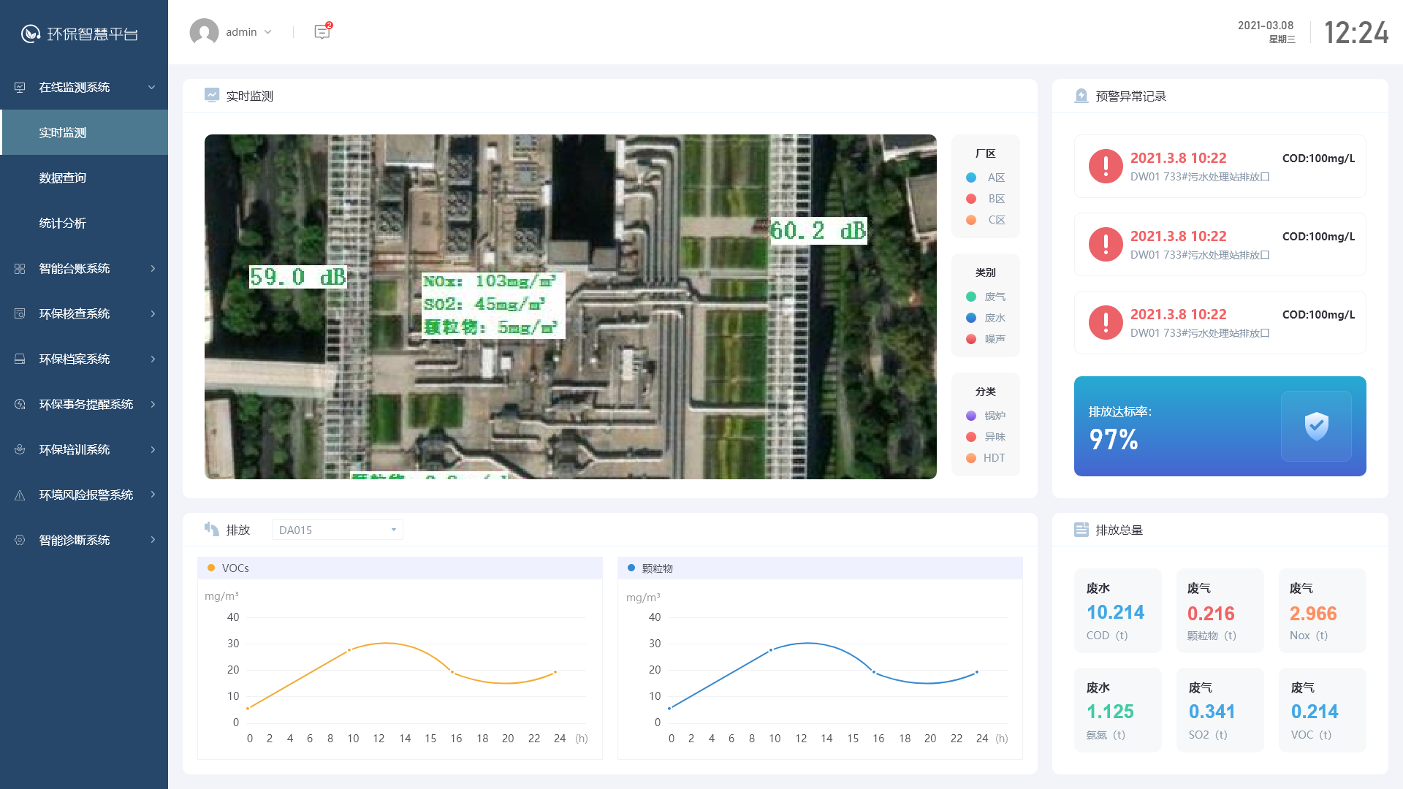
Task: Open the first DW01 733# alert card
Action: 1220,166
